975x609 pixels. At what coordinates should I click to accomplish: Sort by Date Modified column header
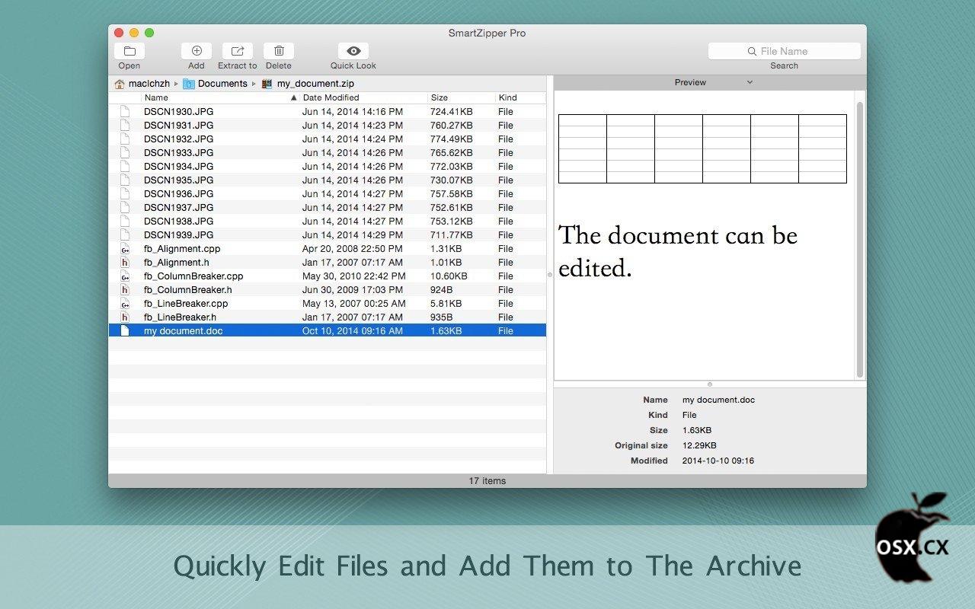tap(363, 97)
